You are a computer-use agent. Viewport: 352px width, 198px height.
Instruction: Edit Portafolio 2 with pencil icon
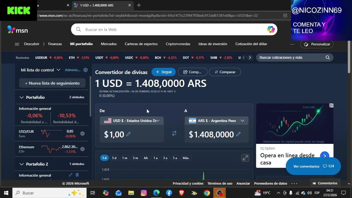tap(71, 175)
